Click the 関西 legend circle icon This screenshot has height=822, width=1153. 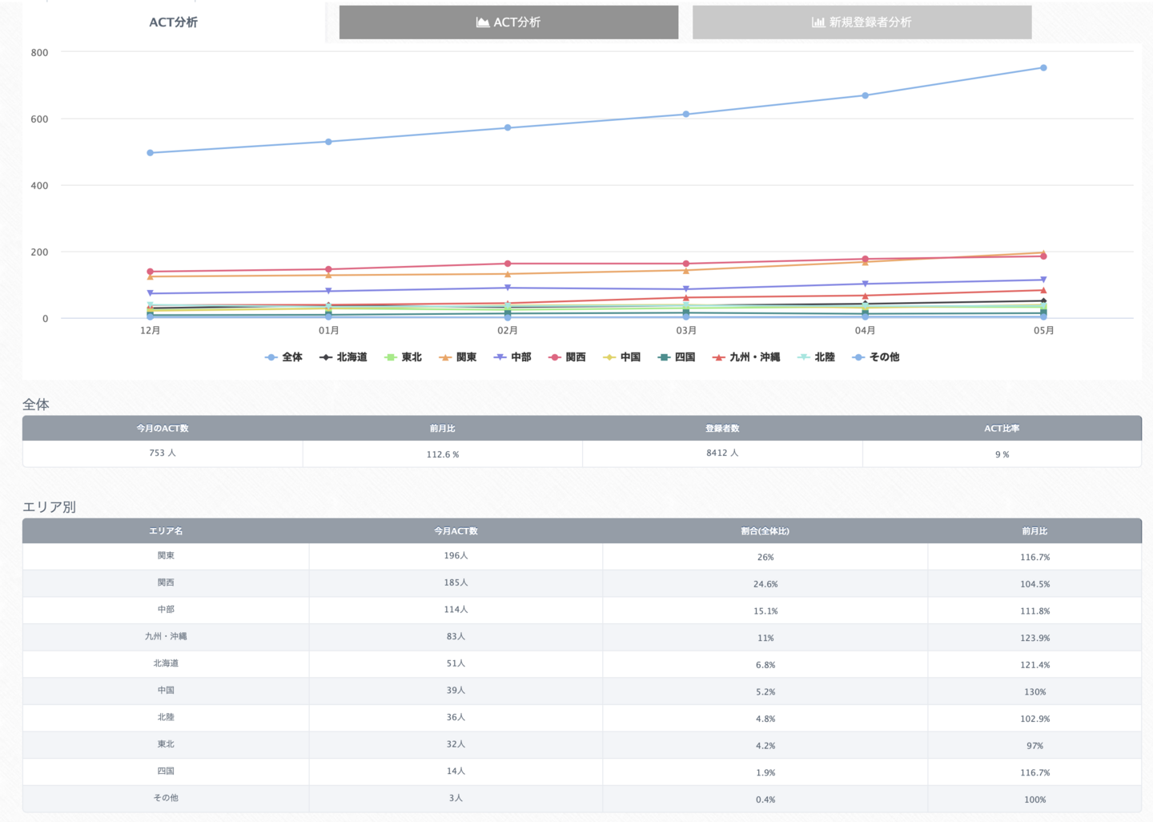(554, 357)
